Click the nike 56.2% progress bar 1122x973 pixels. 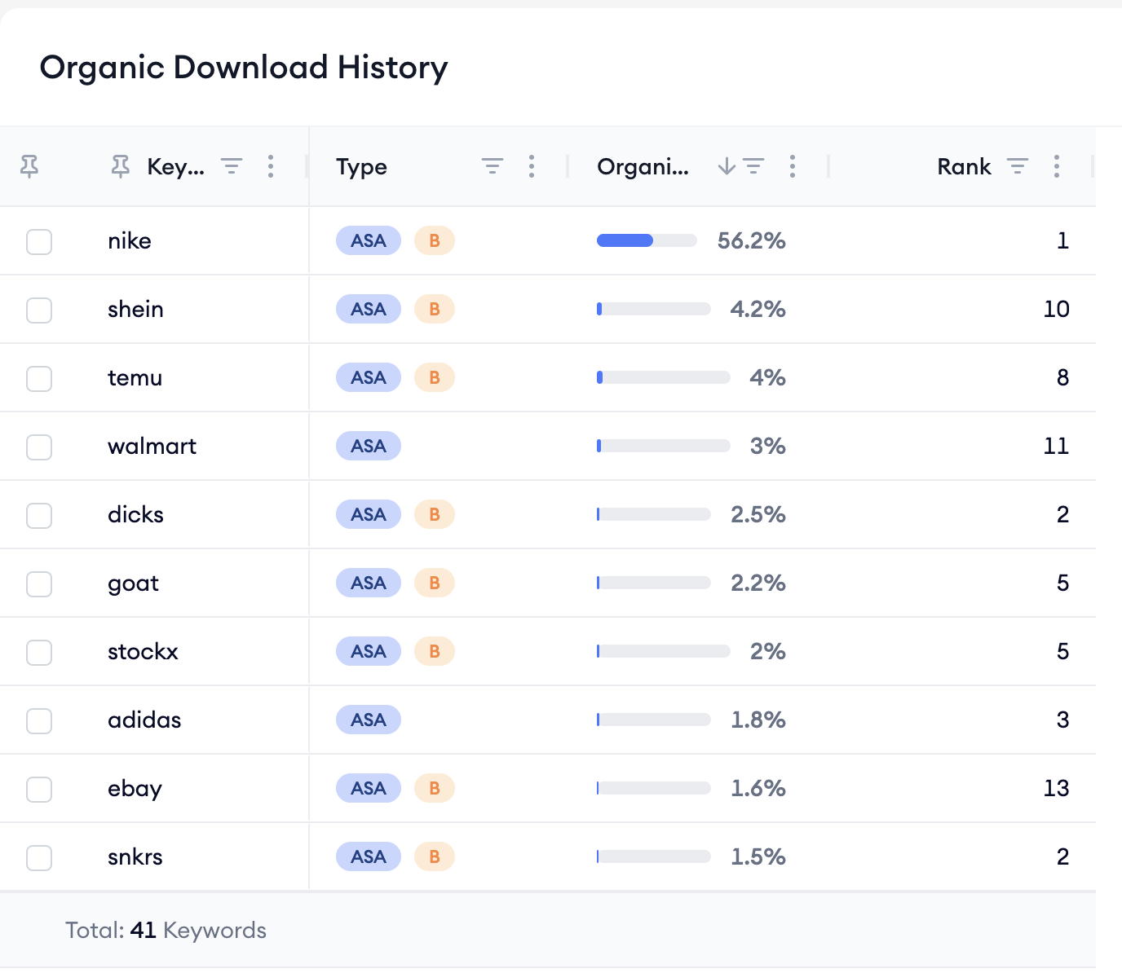(x=647, y=240)
